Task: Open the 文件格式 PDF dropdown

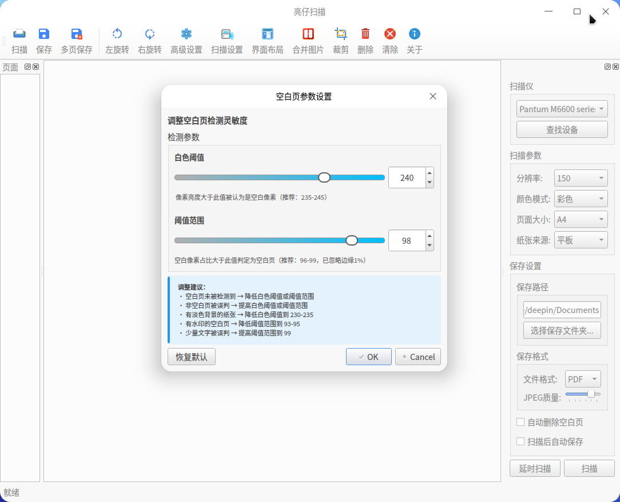Action: coord(583,380)
